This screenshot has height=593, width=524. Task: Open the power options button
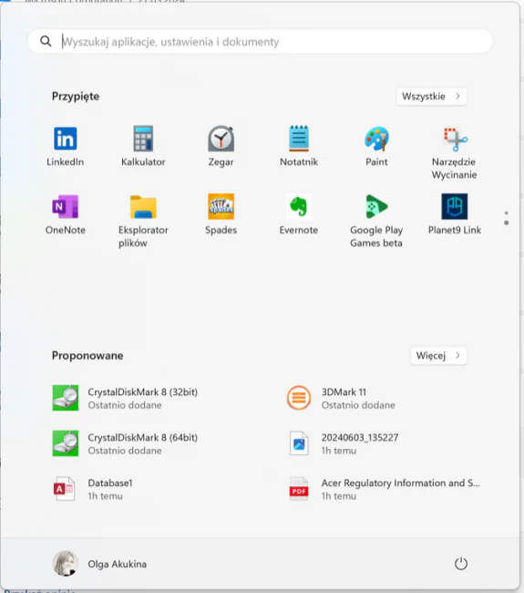460,564
